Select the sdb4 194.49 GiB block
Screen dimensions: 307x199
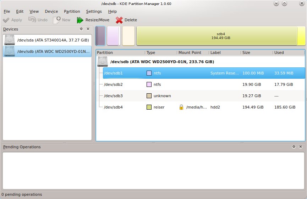tap(221, 36)
